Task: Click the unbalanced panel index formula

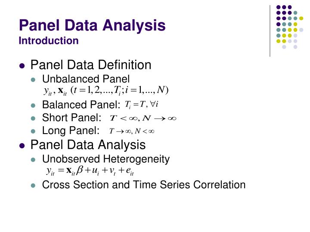Action: tap(106, 90)
